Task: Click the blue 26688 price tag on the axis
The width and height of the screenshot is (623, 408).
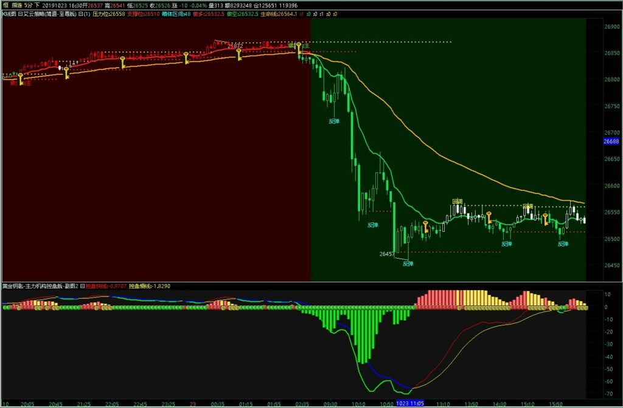Action: click(610, 141)
